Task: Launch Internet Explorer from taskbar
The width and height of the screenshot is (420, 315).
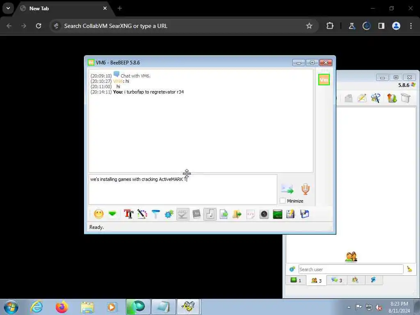Action: pos(37,307)
